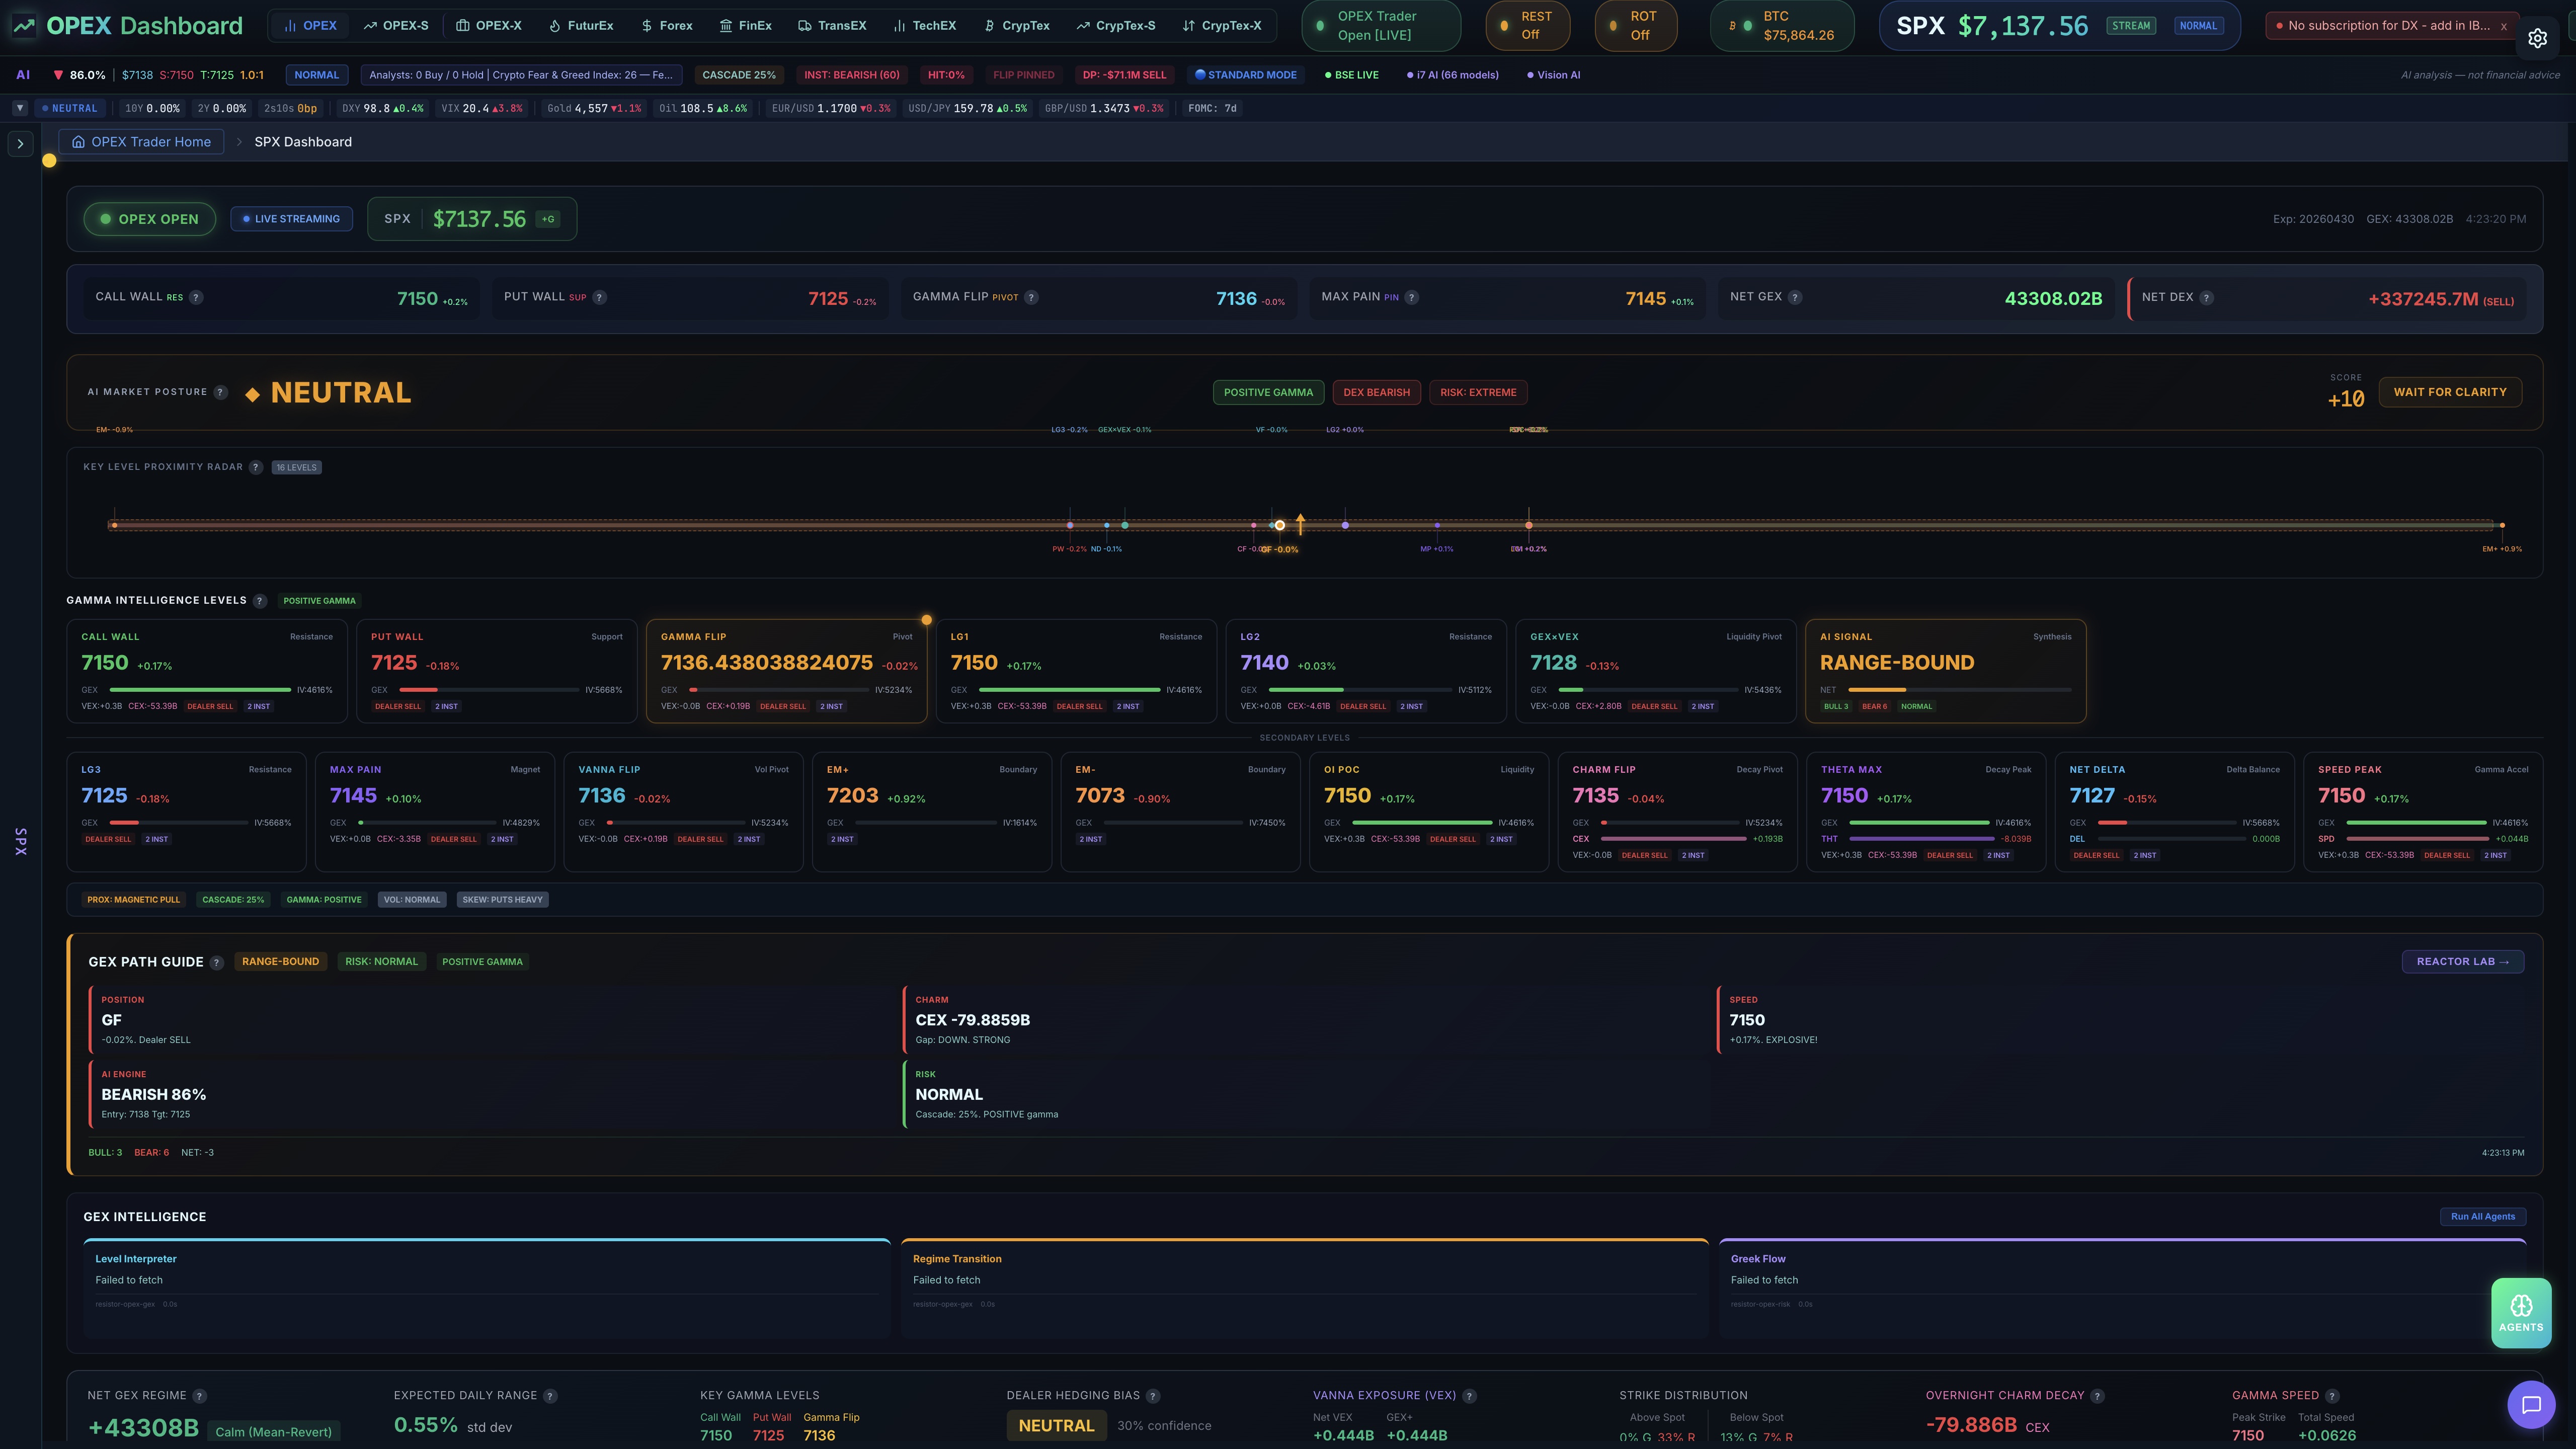Screen dimensions: 2576x1449
Task: Click the help icon beside Net GEX Regime
Action: click(199, 1396)
